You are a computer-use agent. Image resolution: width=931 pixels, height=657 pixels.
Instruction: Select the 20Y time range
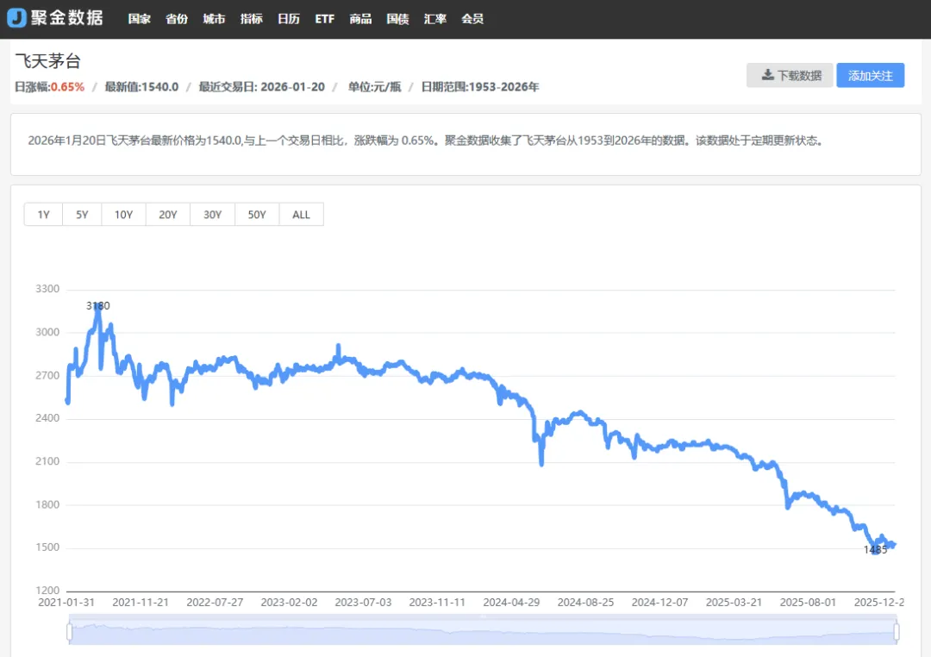pos(168,215)
